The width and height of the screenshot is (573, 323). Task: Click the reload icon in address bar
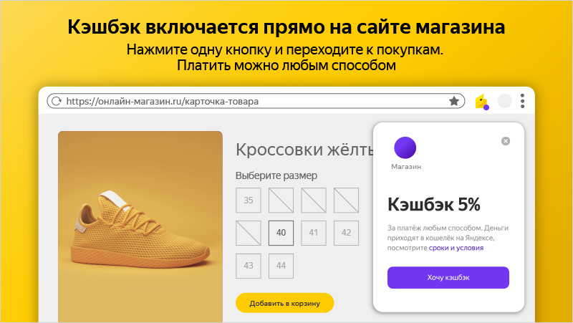[57, 101]
